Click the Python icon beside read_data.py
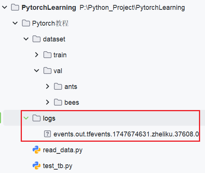This screenshot has width=205, height=173. (x=37, y=150)
